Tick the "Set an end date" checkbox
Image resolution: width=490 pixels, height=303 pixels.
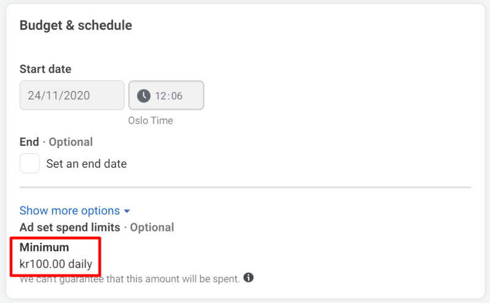click(29, 164)
